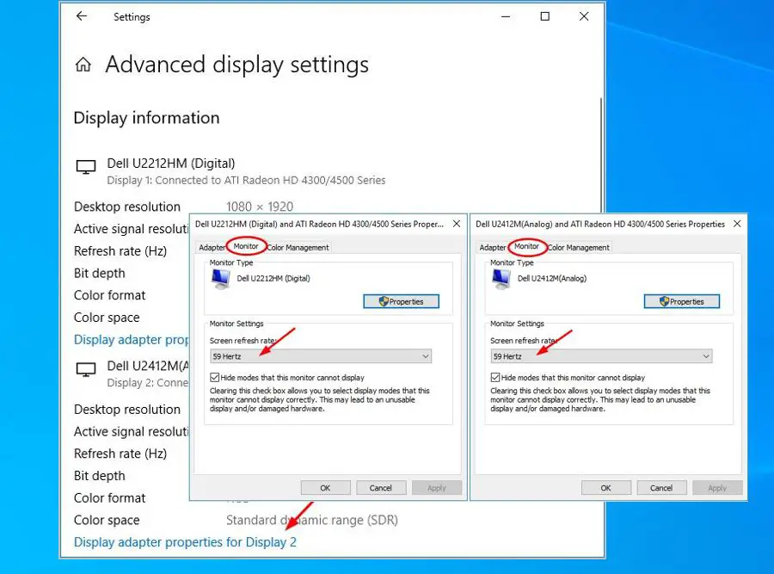Viewport: 774px width, 574px height.
Task: Click the 'Display information' heading
Action: click(x=146, y=118)
